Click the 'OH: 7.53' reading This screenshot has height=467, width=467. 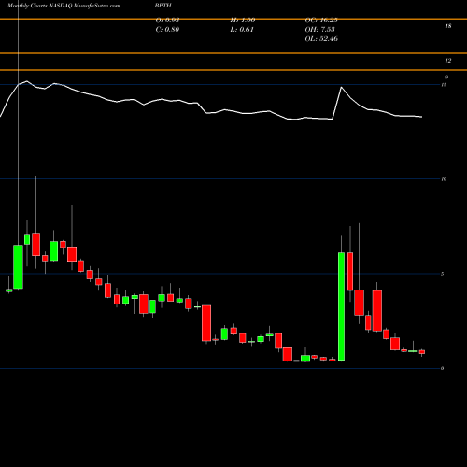[319, 30]
